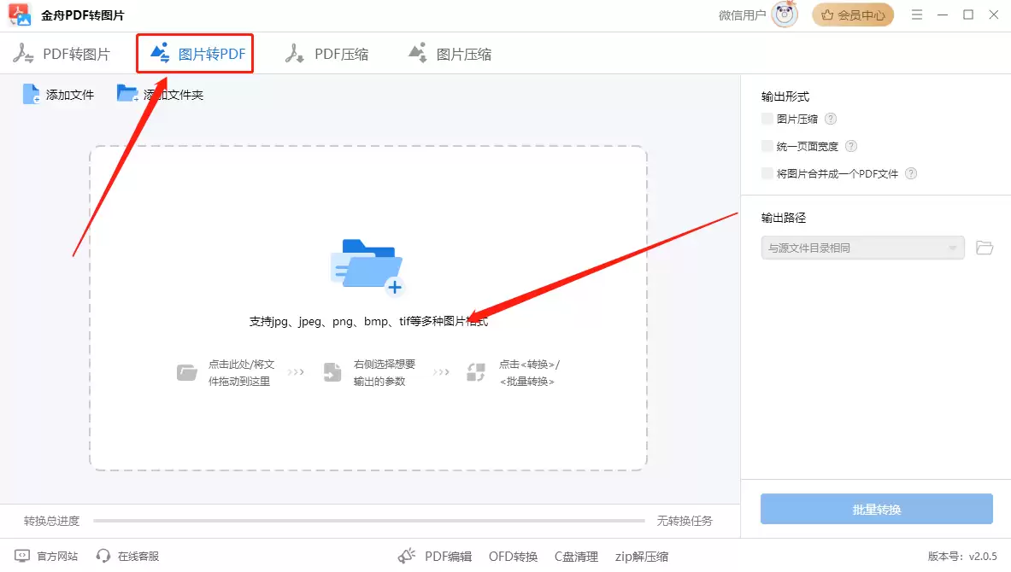
Task: Open the OFD转换 converter tool
Action: [512, 556]
